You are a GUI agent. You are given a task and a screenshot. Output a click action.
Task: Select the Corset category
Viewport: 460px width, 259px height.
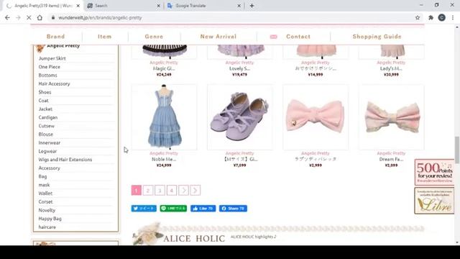coord(45,201)
